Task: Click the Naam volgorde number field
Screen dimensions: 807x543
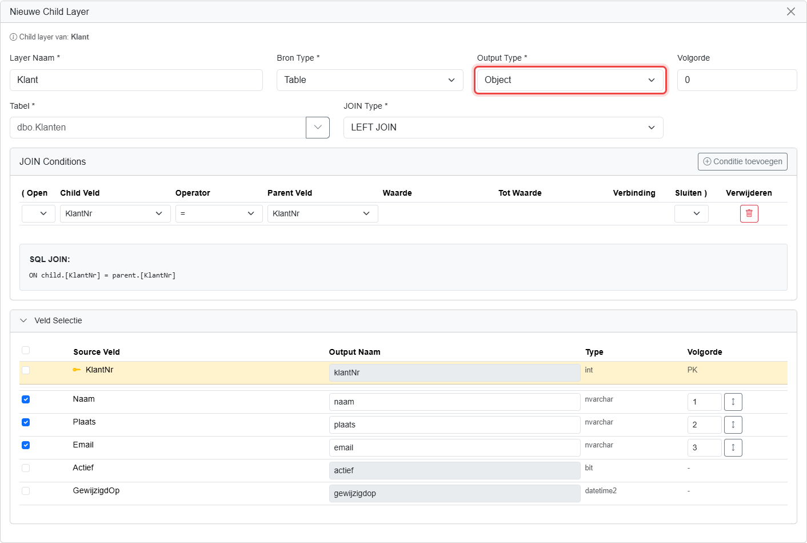Action: pyautogui.click(x=704, y=402)
